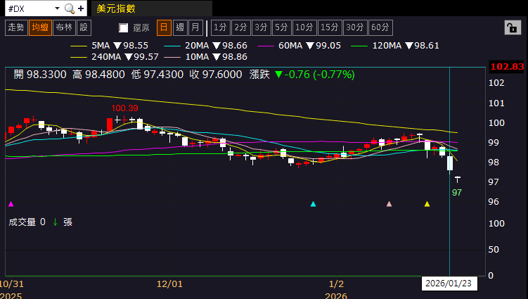Click the cyan triangle timeline marker
Screen dimensions: 528x299
click(x=313, y=204)
